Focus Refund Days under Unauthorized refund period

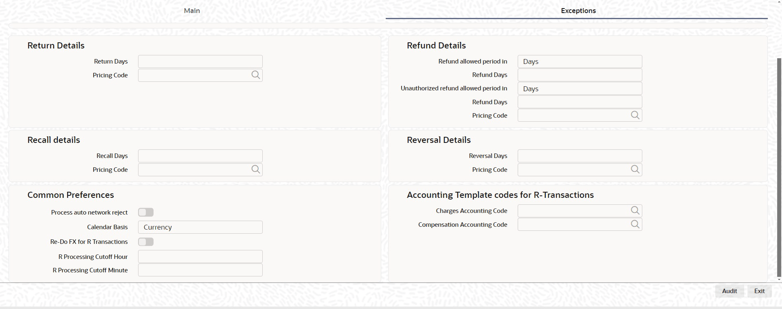580,102
